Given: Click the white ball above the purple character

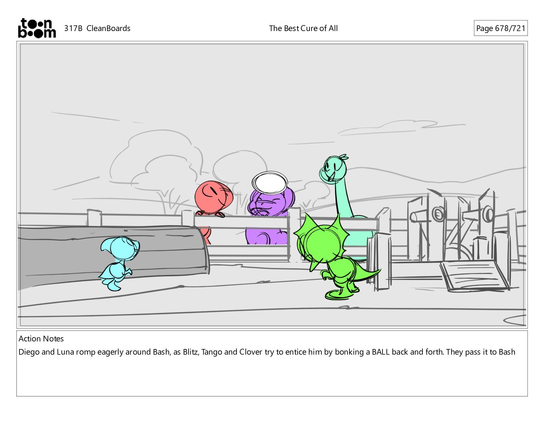Looking at the screenshot, I should (270, 182).
